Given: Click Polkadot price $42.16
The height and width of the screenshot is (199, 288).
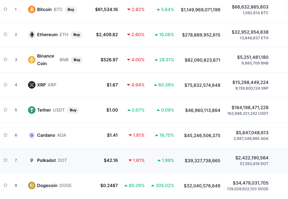Looking at the screenshot, I should [111, 160].
